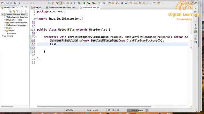Collapse the doPost method fold at line 15
This screenshot has width=204, height=114.
point(36,37)
